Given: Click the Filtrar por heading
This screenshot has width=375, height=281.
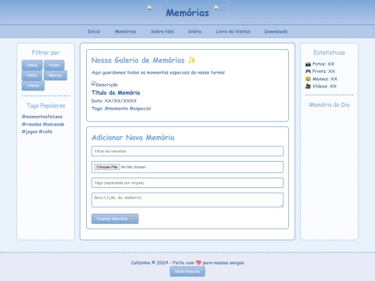Looking at the screenshot, I should click(x=46, y=53).
